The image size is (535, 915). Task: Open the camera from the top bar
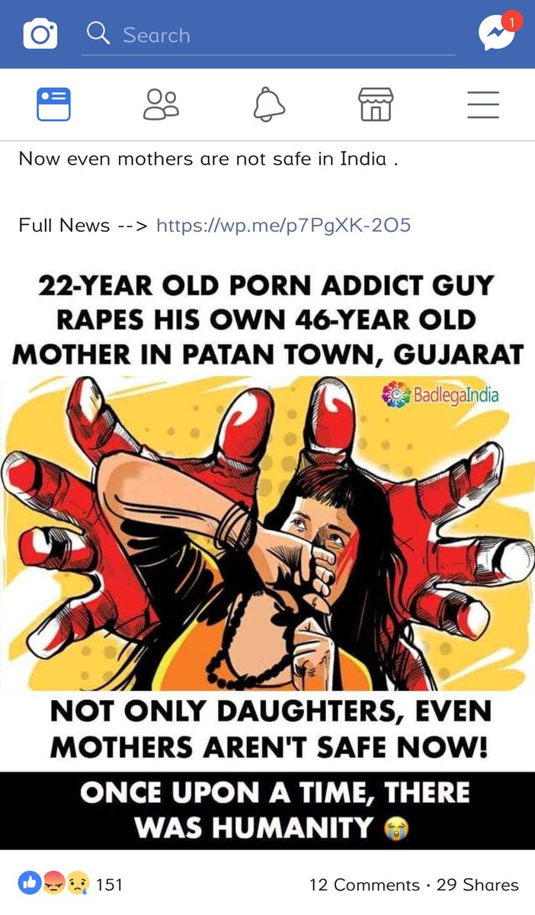pos(40,35)
